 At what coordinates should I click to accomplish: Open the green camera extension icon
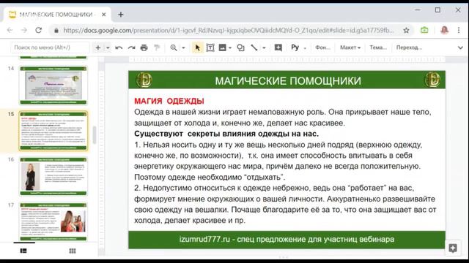coord(424,30)
